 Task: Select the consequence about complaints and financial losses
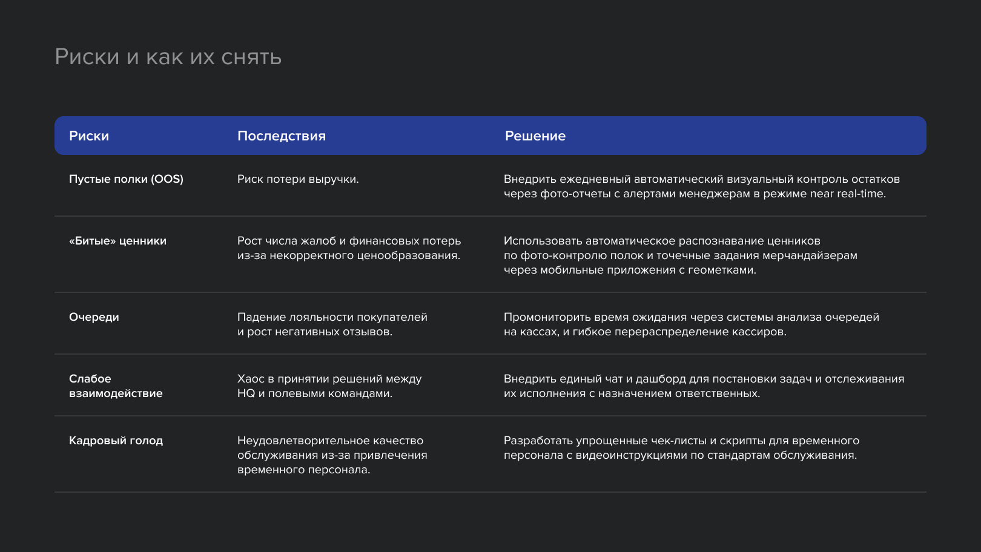pos(349,248)
